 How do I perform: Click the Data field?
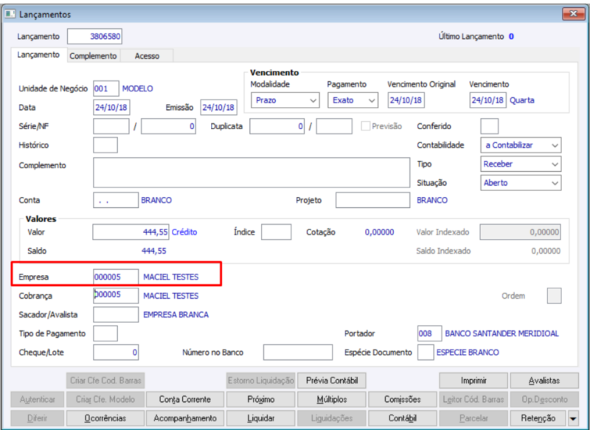click(111, 108)
